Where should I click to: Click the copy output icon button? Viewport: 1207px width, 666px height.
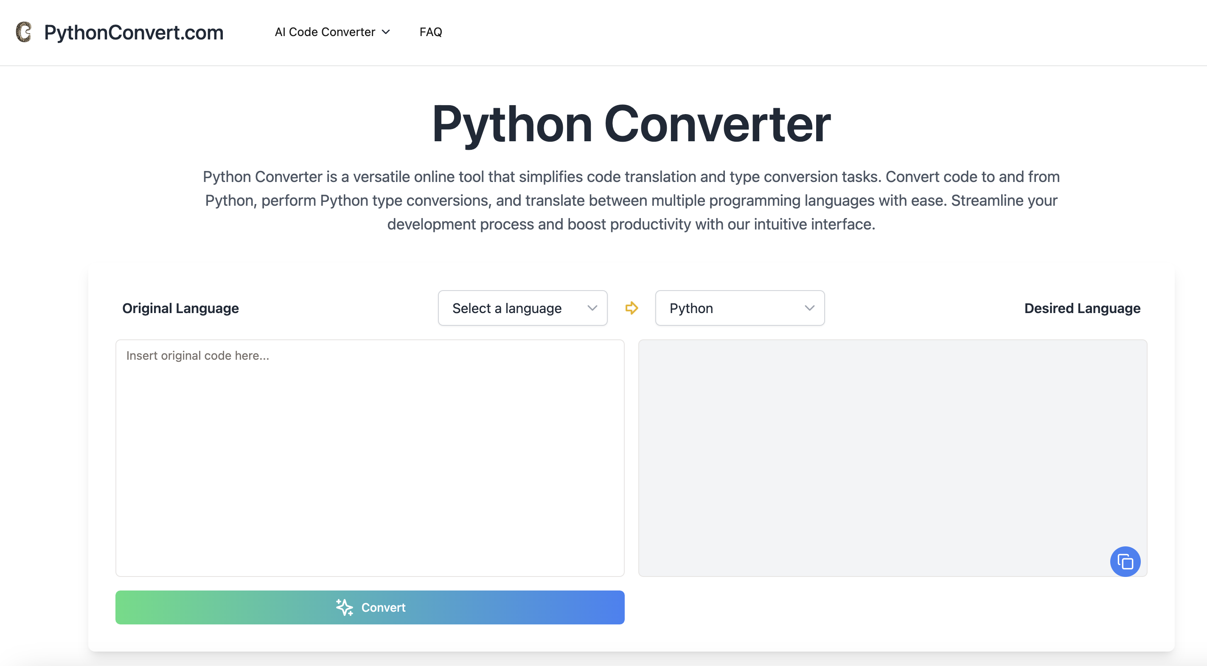click(1125, 561)
